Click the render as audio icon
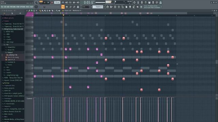This screenshot has height=122, width=218. pyautogui.click(x=153, y=2)
